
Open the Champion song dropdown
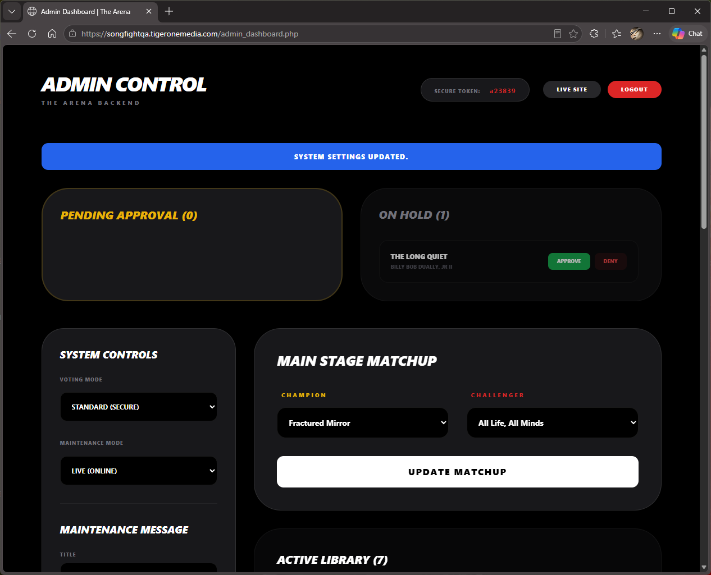pyautogui.click(x=363, y=423)
